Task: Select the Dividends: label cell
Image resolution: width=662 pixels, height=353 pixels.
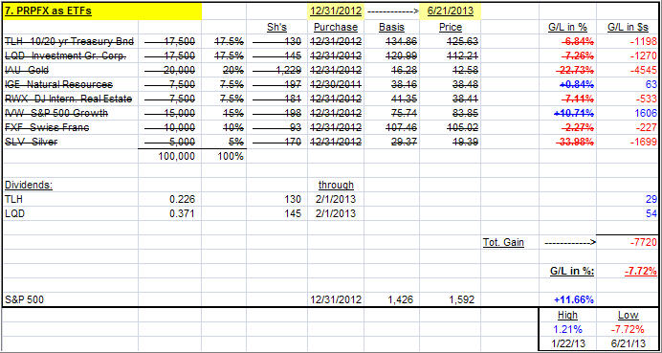Action: [x=70, y=185]
